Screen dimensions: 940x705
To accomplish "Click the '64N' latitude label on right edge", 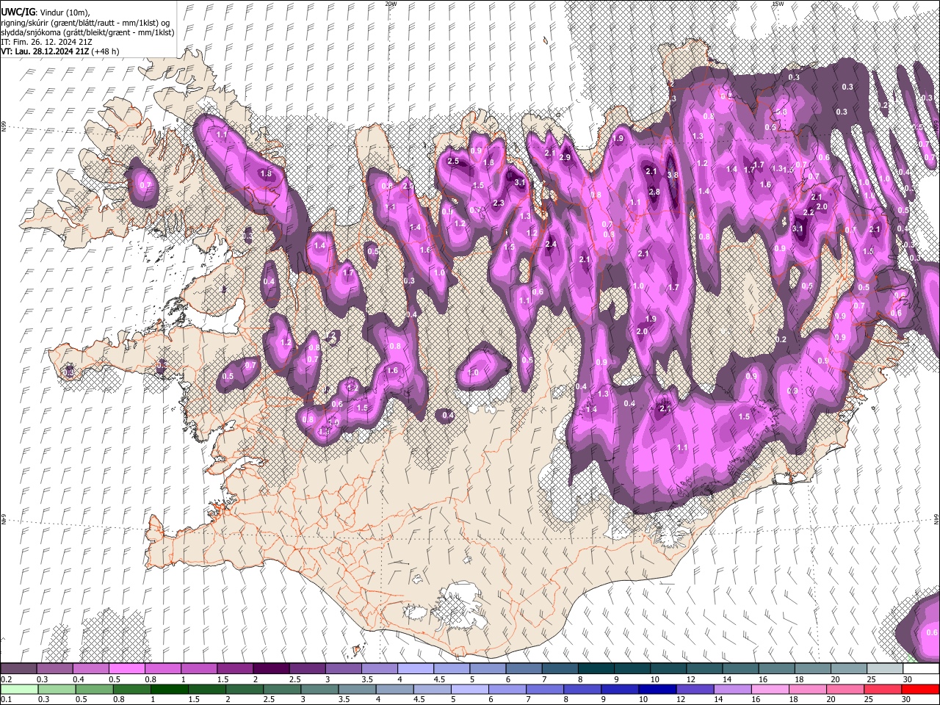I will pyautogui.click(x=936, y=518).
